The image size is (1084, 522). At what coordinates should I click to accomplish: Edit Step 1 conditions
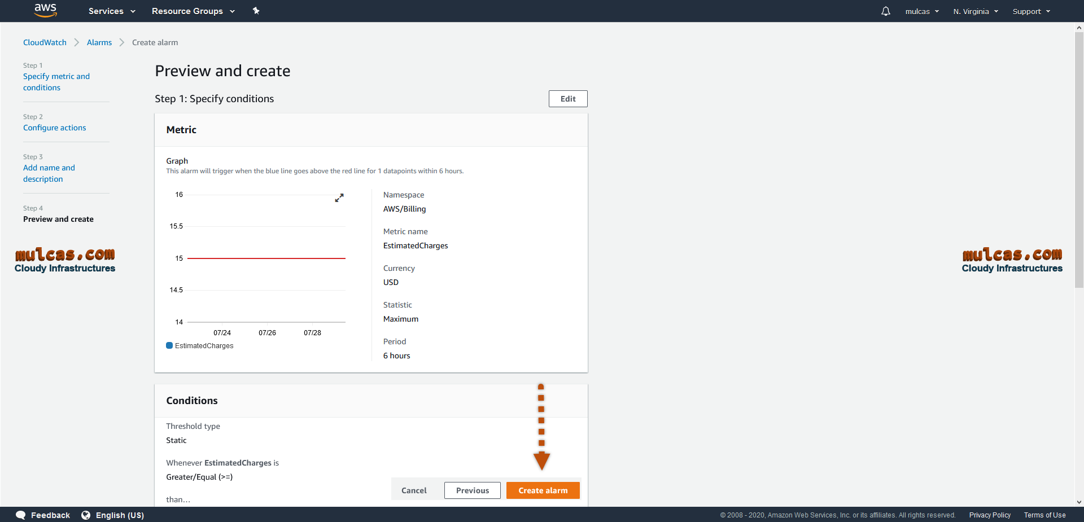[567, 99]
